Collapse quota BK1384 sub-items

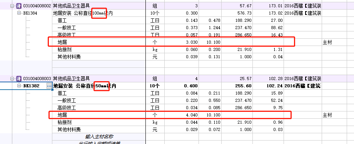pos(19,13)
